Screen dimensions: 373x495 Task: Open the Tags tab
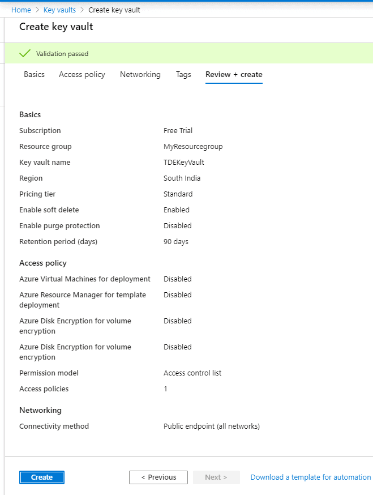(x=183, y=74)
